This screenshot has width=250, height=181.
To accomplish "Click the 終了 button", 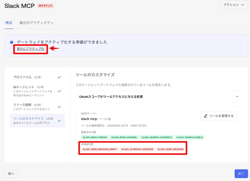I will [241, 174].
